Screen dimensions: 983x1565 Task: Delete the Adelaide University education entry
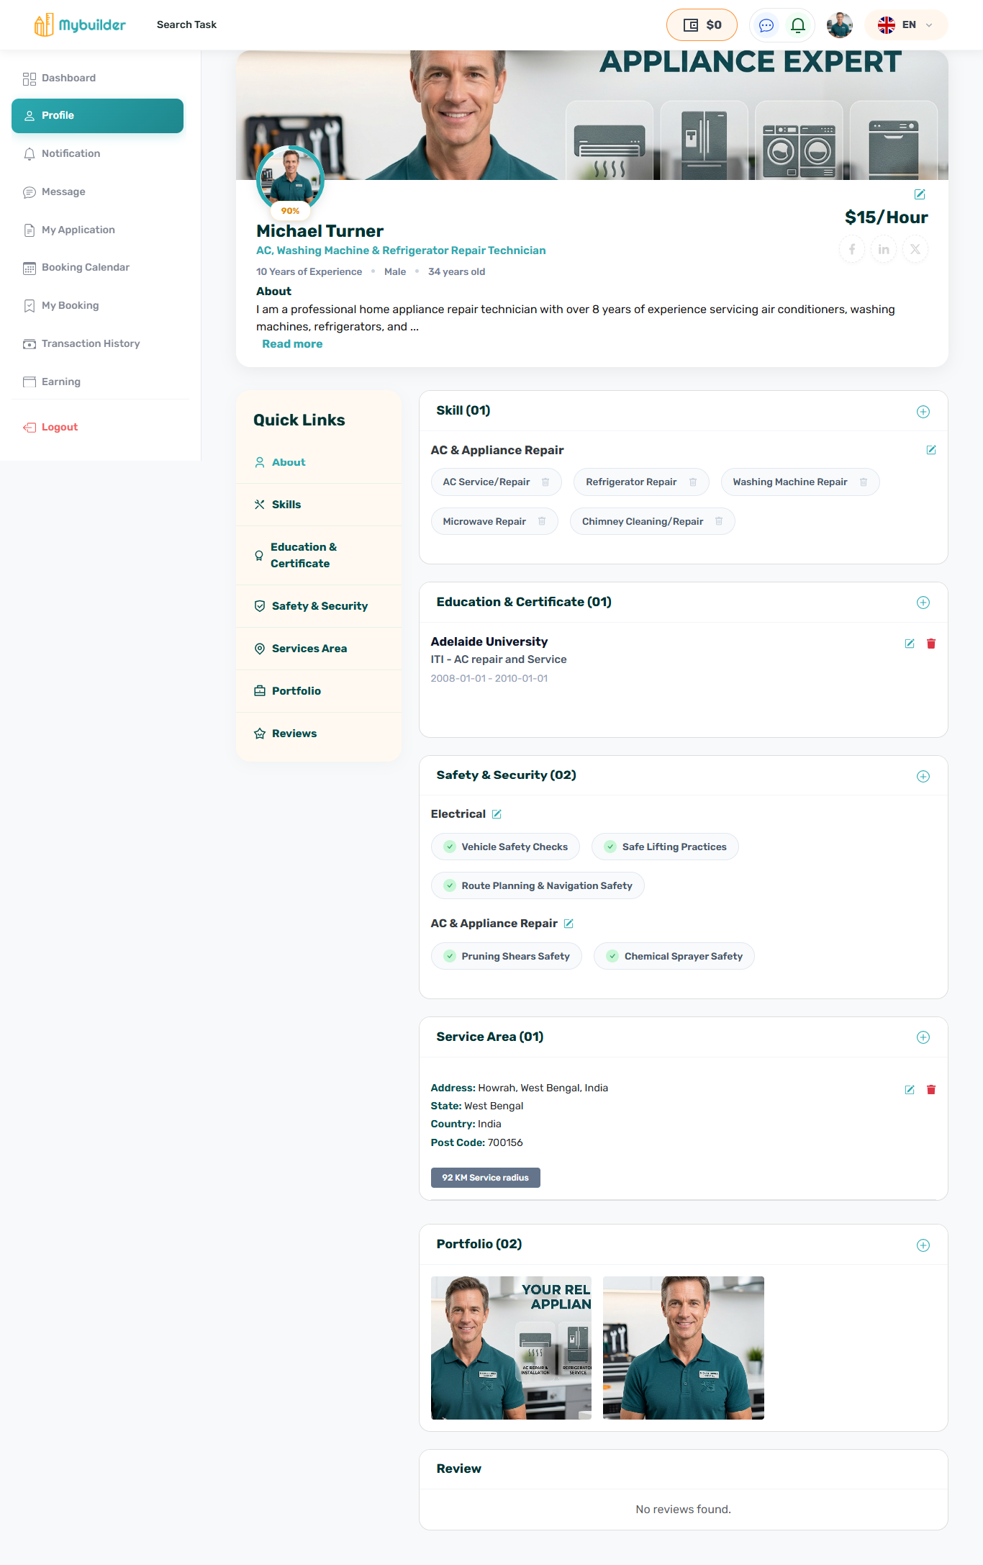pos(931,644)
